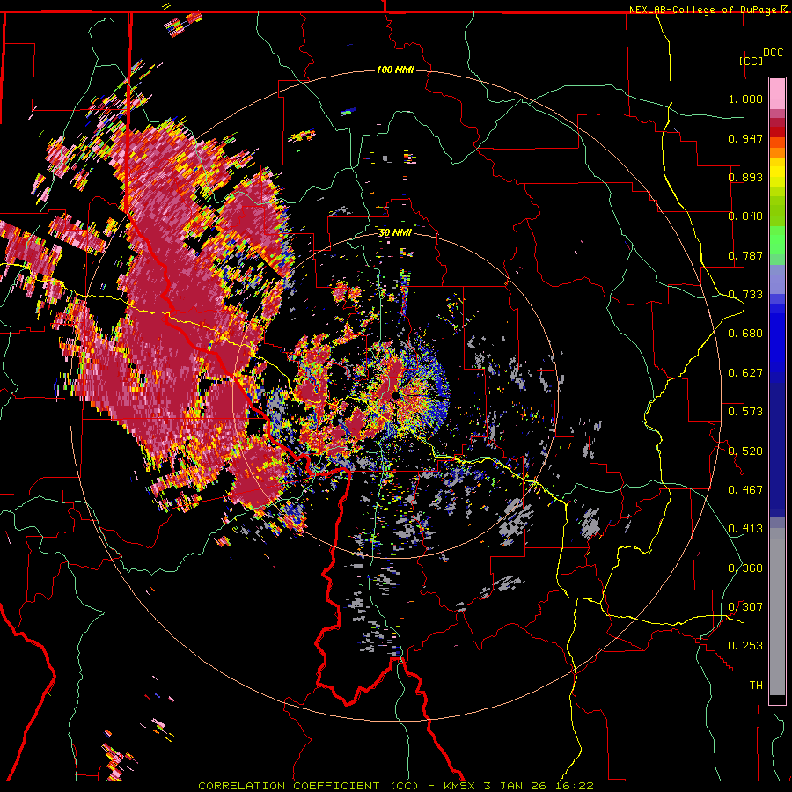Click the 0.947 scale value
The height and width of the screenshot is (792, 792).
point(745,138)
